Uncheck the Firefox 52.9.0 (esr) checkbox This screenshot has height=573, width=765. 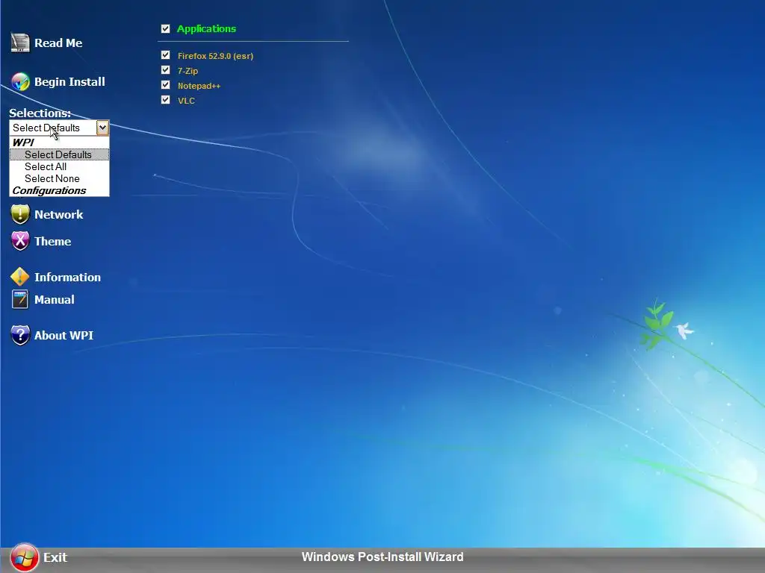point(165,55)
